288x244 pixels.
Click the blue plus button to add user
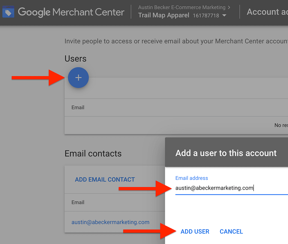[78, 78]
